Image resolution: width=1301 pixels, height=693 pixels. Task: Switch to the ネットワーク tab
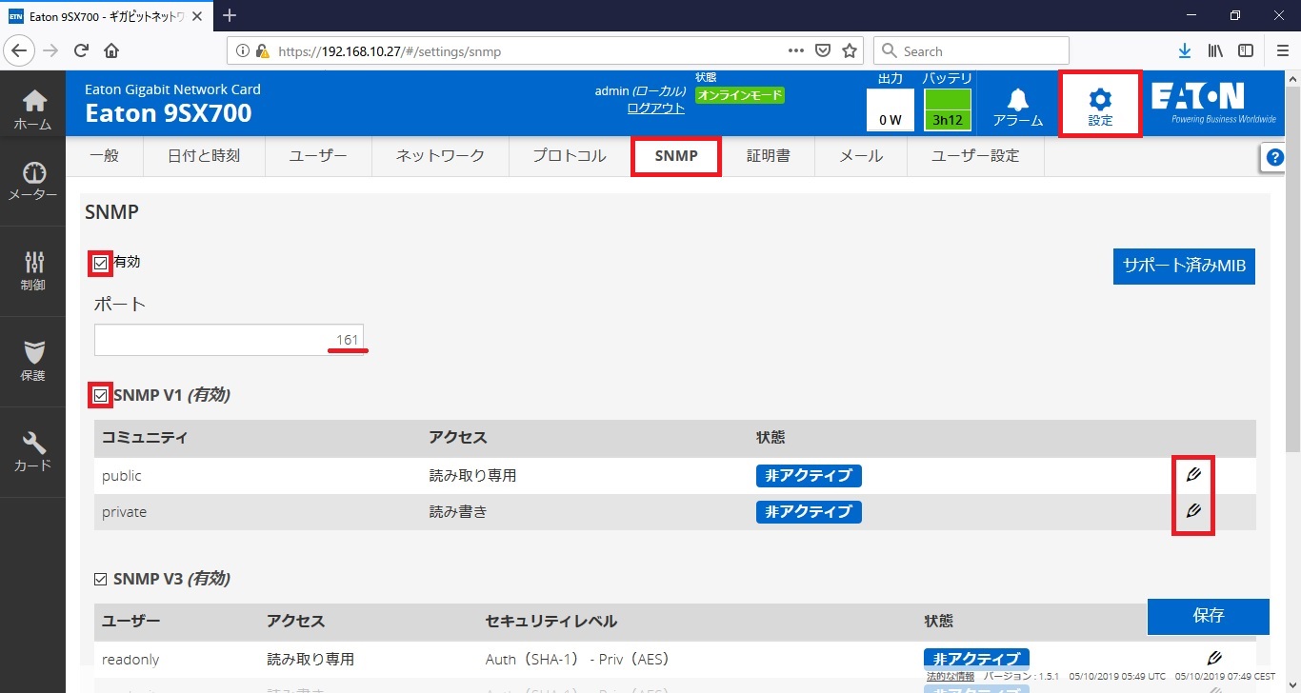[440, 156]
